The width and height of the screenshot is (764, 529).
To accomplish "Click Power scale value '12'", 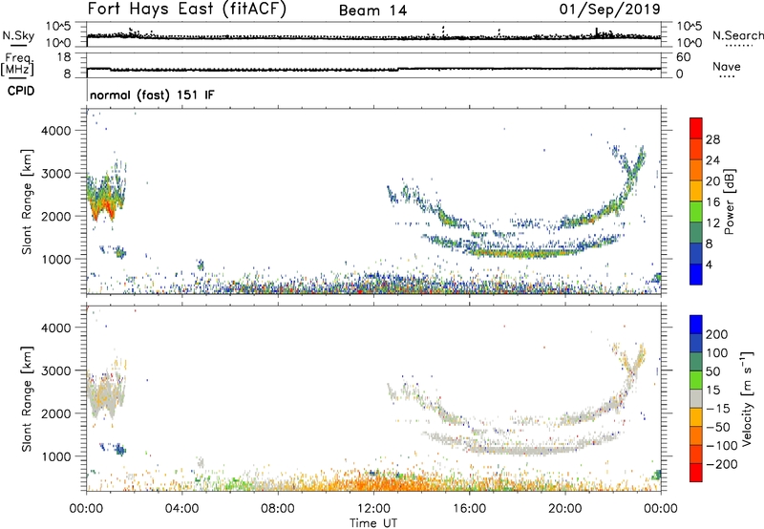I will pyautogui.click(x=712, y=223).
